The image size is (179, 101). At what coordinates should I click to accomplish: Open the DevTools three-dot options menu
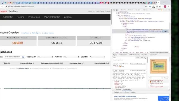click(166, 10)
